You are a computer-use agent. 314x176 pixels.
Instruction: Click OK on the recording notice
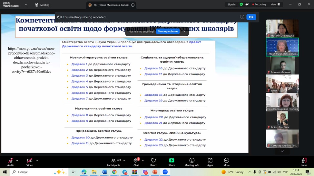click(x=251, y=17)
